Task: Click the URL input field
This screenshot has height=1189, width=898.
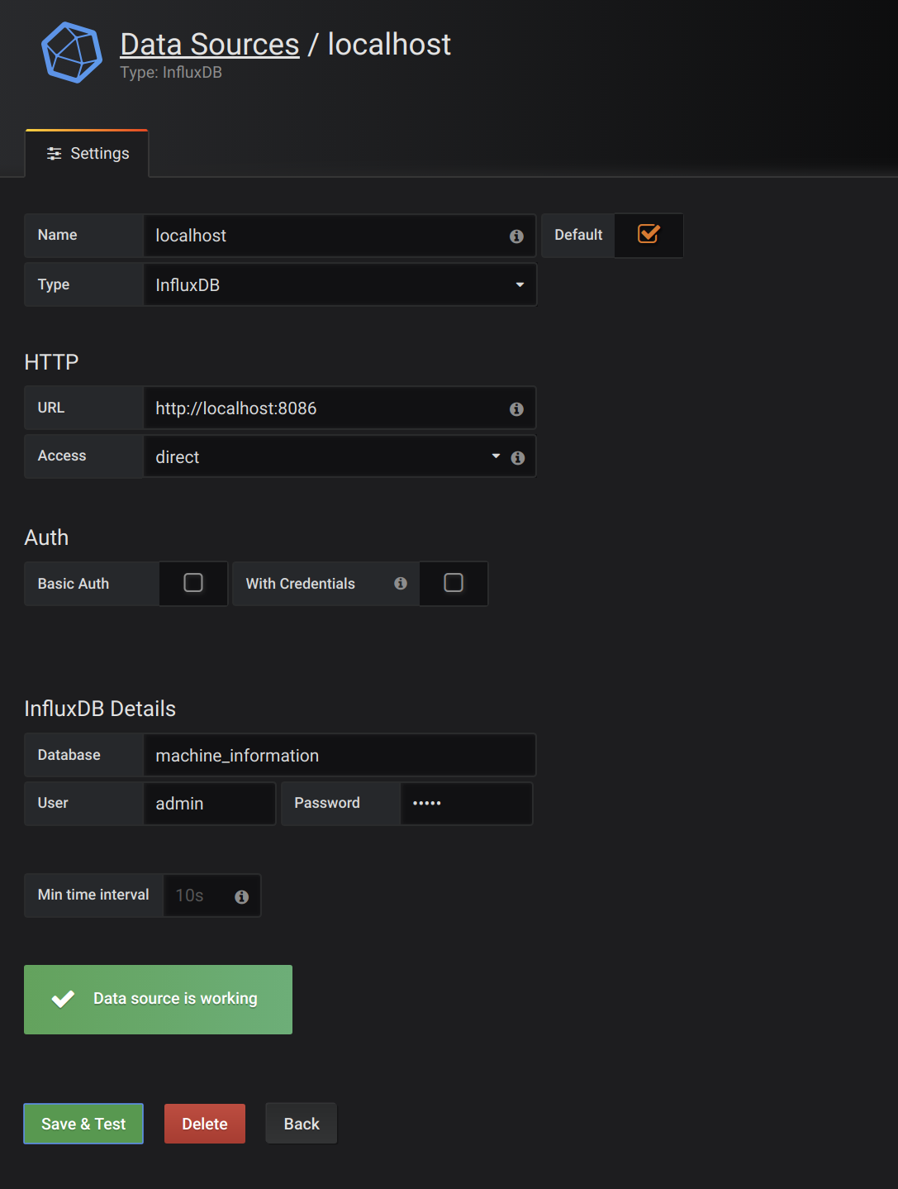Action: pos(340,408)
